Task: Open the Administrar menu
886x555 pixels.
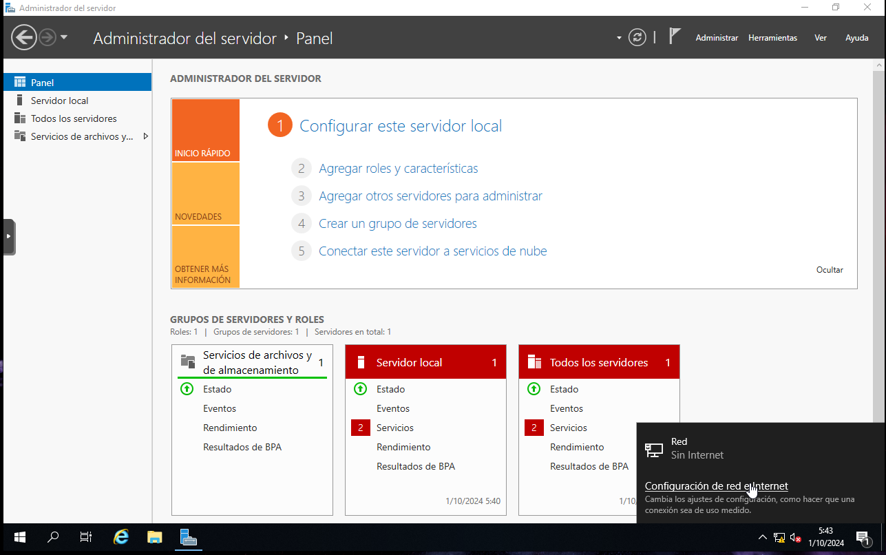Action: coord(717,38)
